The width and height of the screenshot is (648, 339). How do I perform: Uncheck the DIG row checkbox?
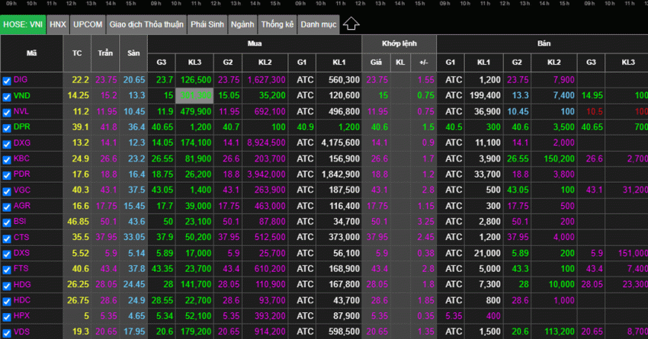click(x=7, y=81)
